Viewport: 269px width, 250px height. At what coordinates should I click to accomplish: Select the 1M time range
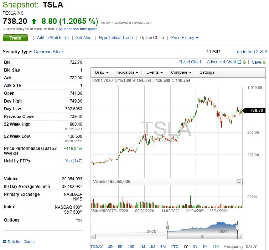(x=142, y=247)
